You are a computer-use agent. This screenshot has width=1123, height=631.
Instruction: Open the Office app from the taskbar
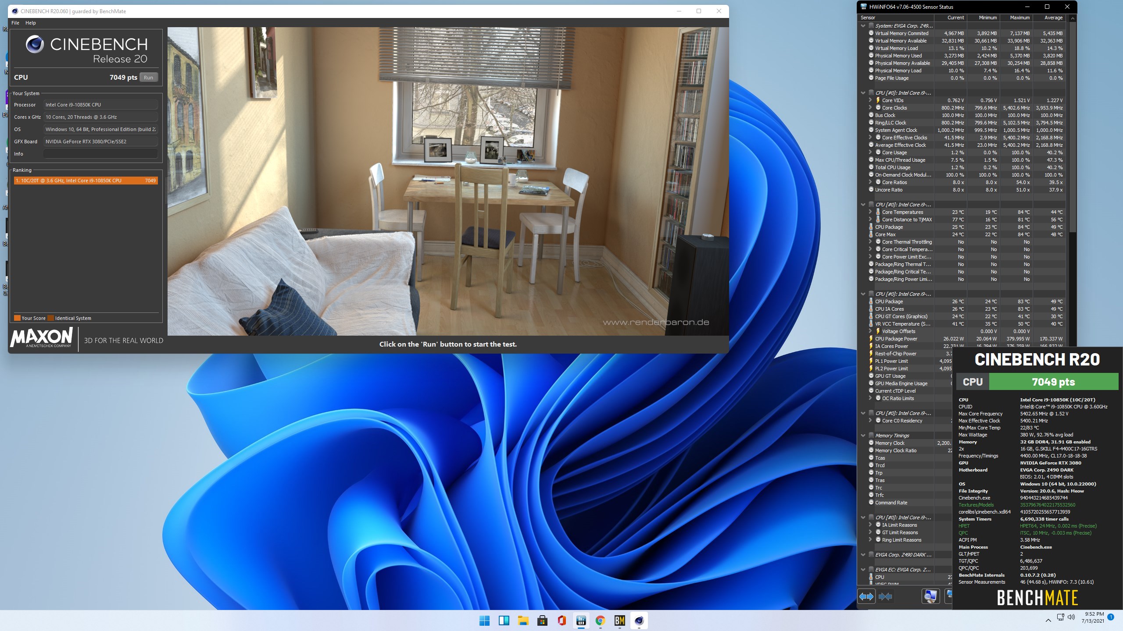point(562,620)
